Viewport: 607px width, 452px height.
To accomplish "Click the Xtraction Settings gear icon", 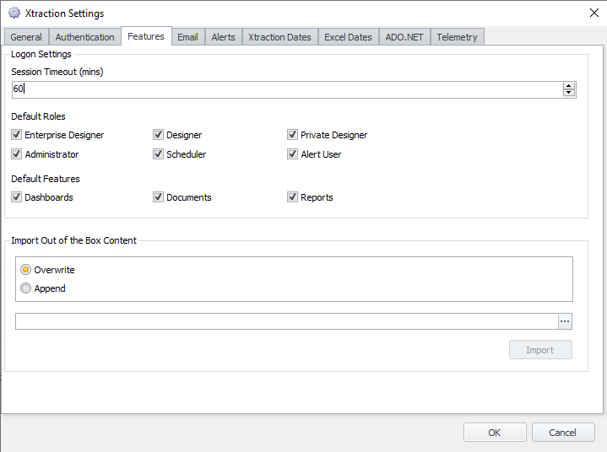I will (x=14, y=13).
